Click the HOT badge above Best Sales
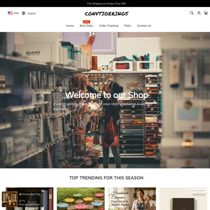210x210 pixels. tap(87, 22)
